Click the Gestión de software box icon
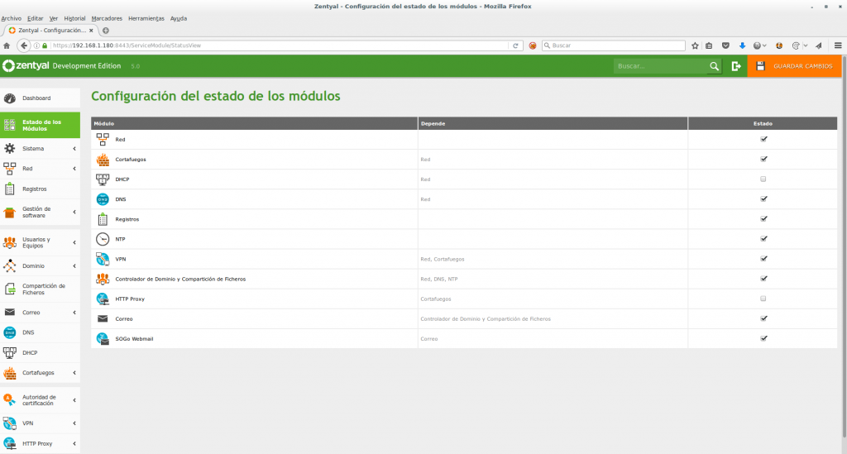The width and height of the screenshot is (847, 454). [10, 213]
